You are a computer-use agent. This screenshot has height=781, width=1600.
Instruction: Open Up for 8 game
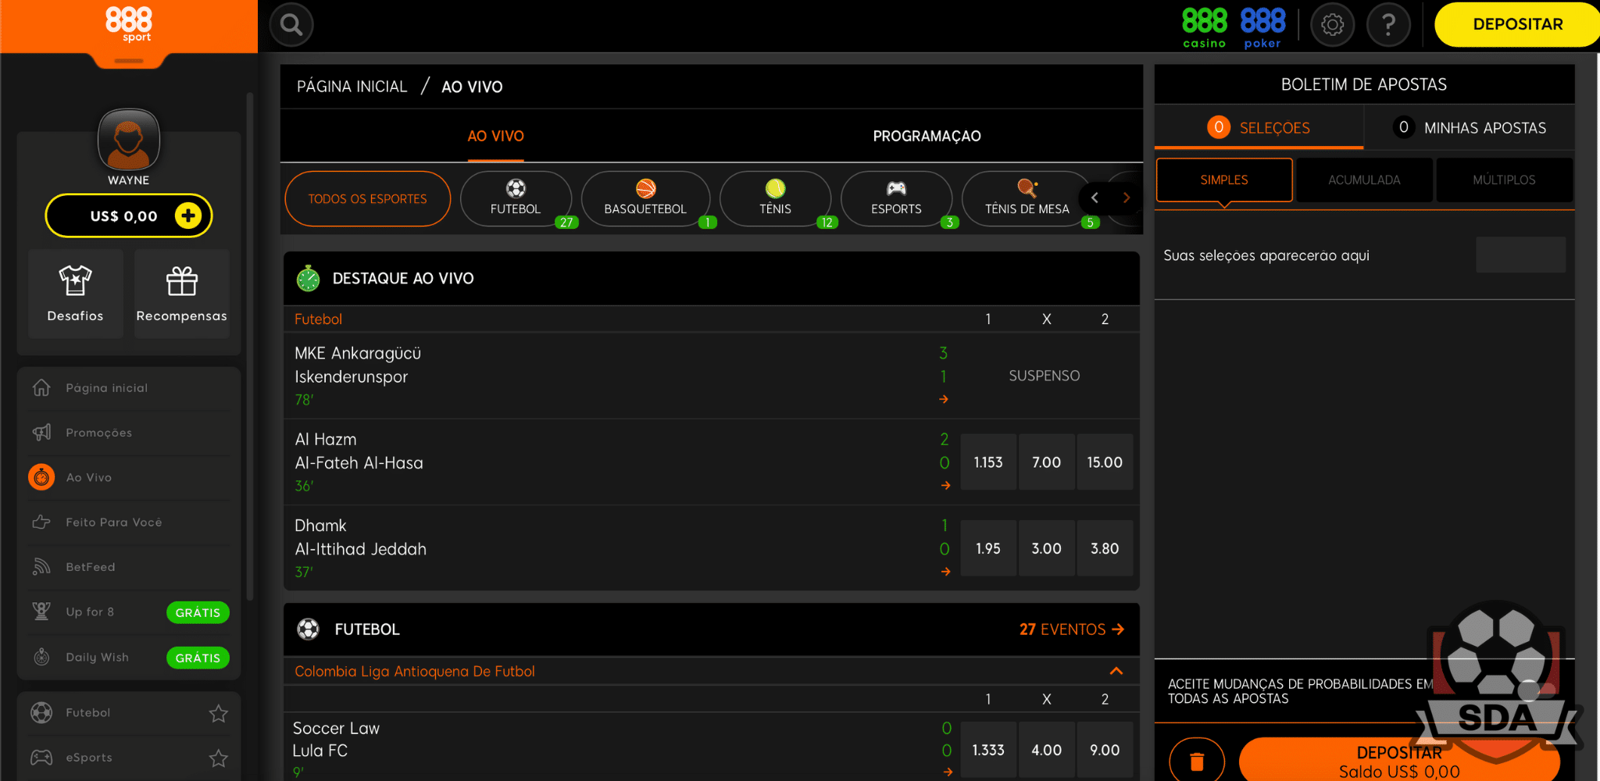[x=129, y=612]
